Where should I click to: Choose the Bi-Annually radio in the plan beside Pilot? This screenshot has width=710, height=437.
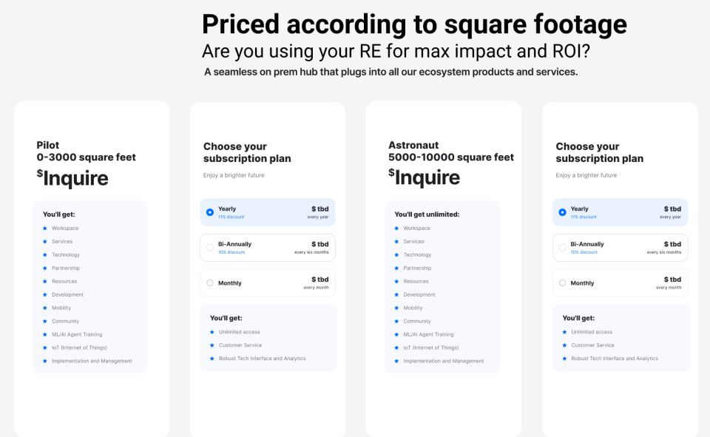point(210,248)
